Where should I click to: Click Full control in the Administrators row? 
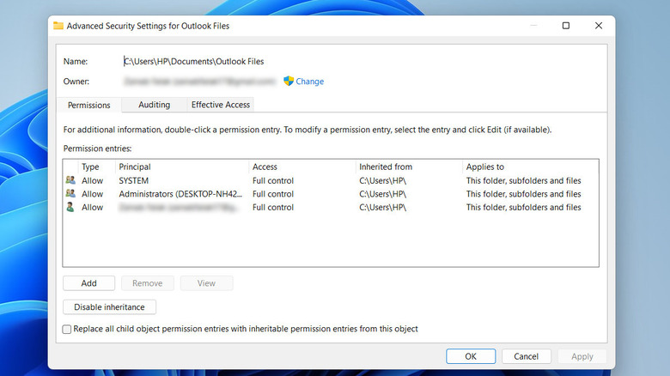coord(272,193)
